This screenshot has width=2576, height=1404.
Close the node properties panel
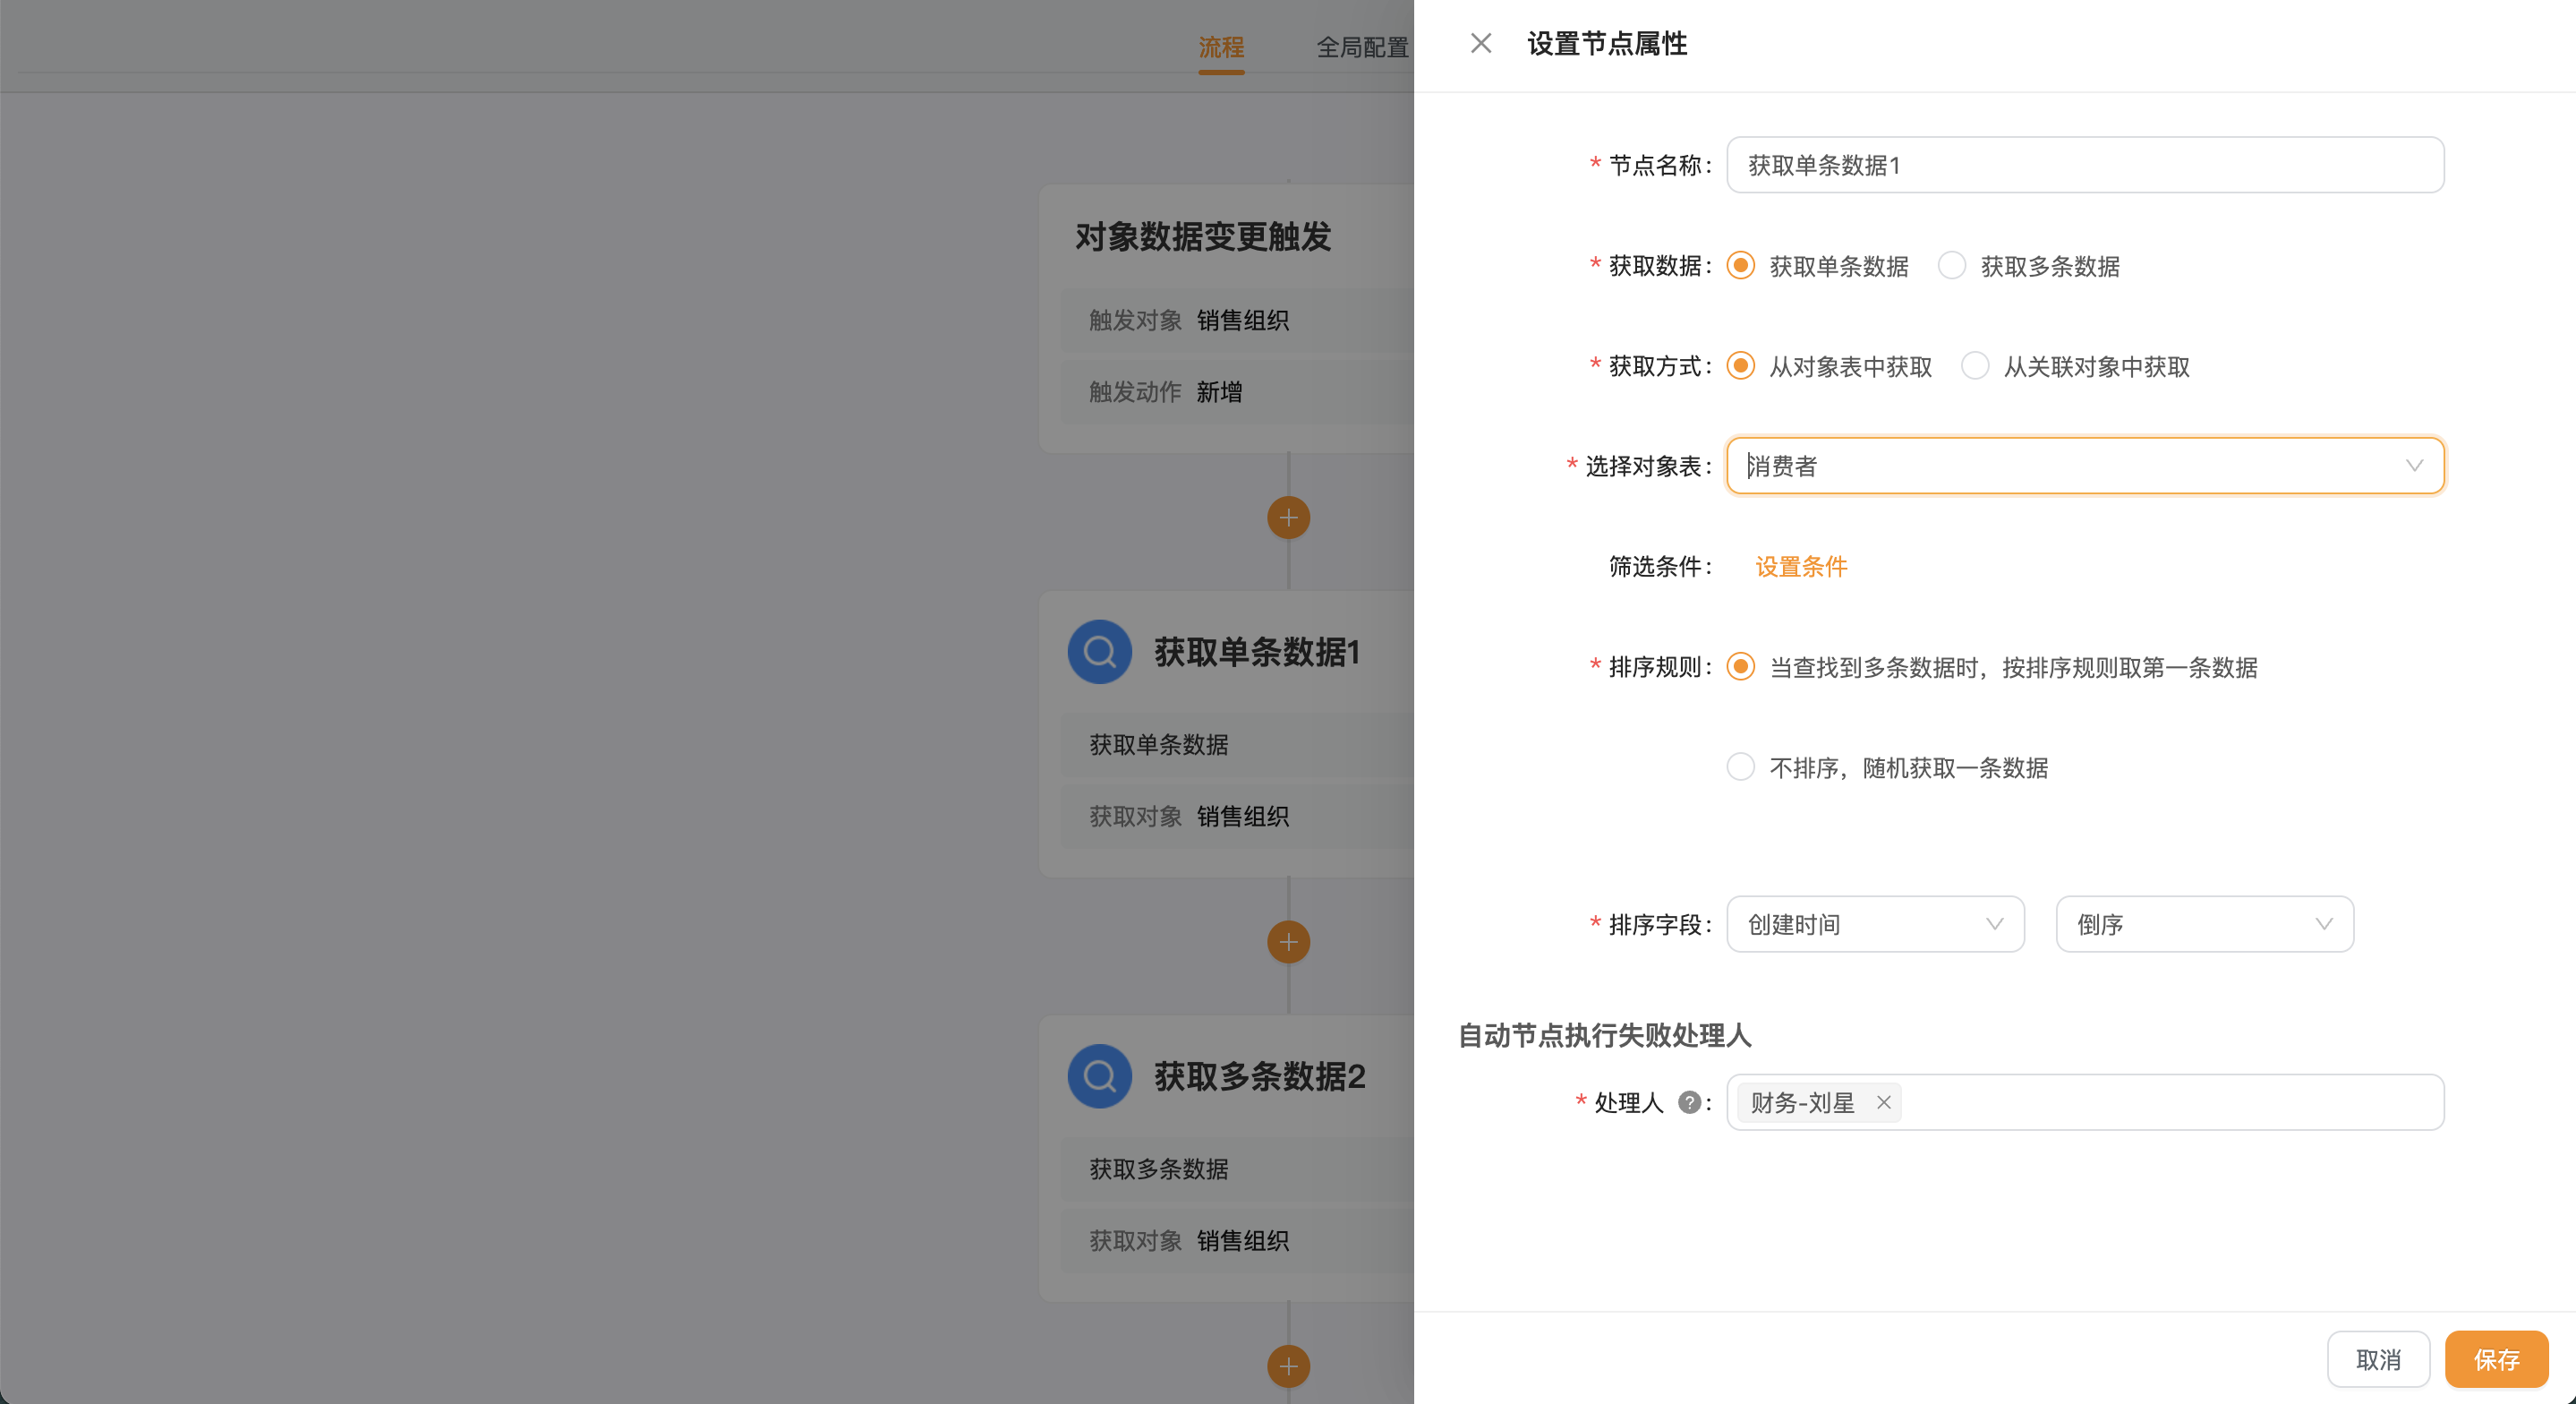click(1481, 43)
